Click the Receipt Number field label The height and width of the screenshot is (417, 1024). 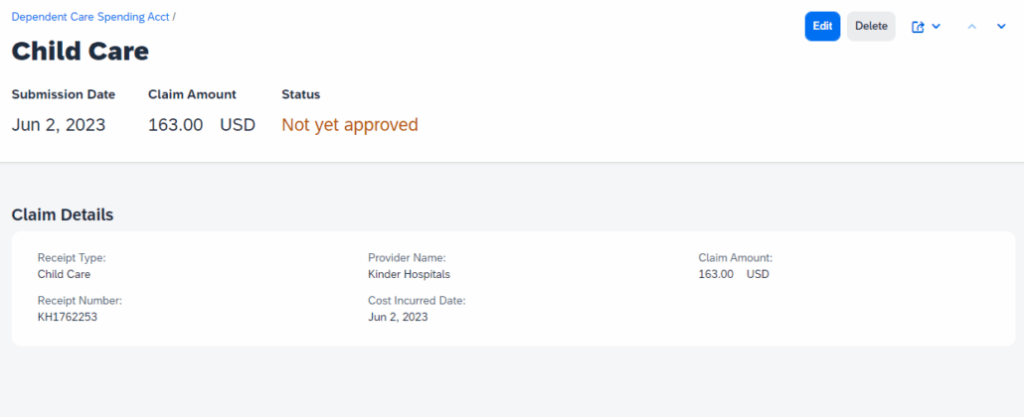coord(80,301)
